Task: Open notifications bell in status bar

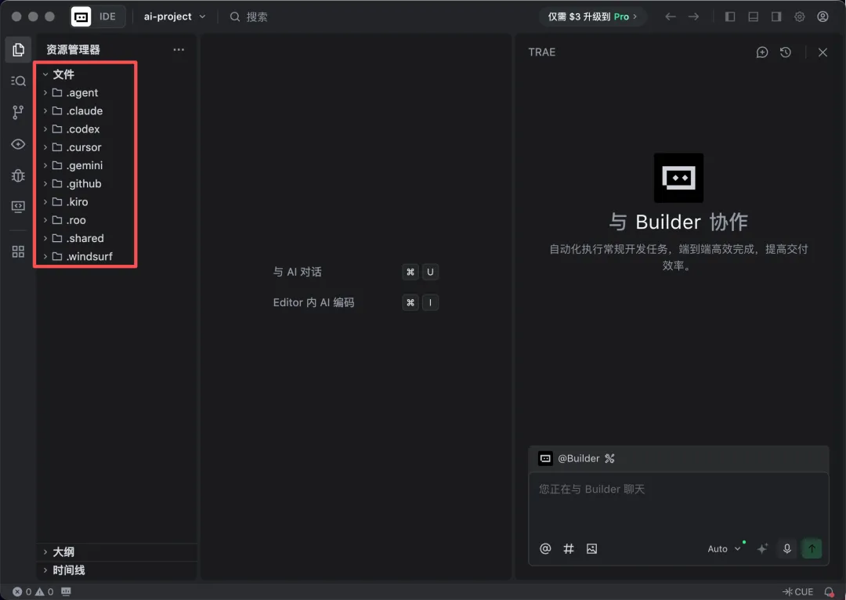Action: 830,592
